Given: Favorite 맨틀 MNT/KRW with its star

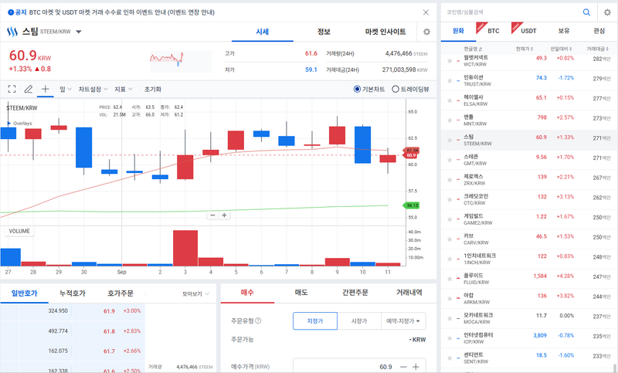Looking at the screenshot, I should pos(450,120).
